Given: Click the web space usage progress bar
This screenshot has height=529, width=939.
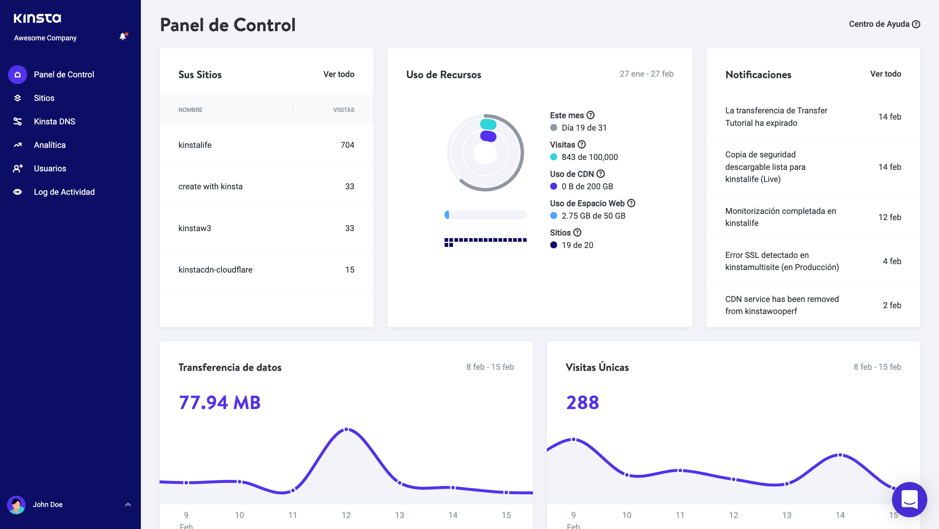Looking at the screenshot, I should pyautogui.click(x=485, y=215).
